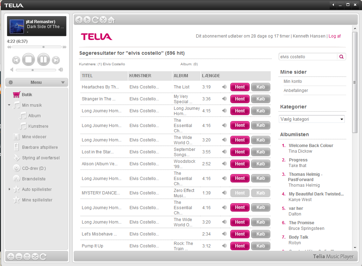Image resolution: width=362 pixels, height=266 pixels.
Task: Click the search field containing elvis costello
Action: tap(308, 57)
